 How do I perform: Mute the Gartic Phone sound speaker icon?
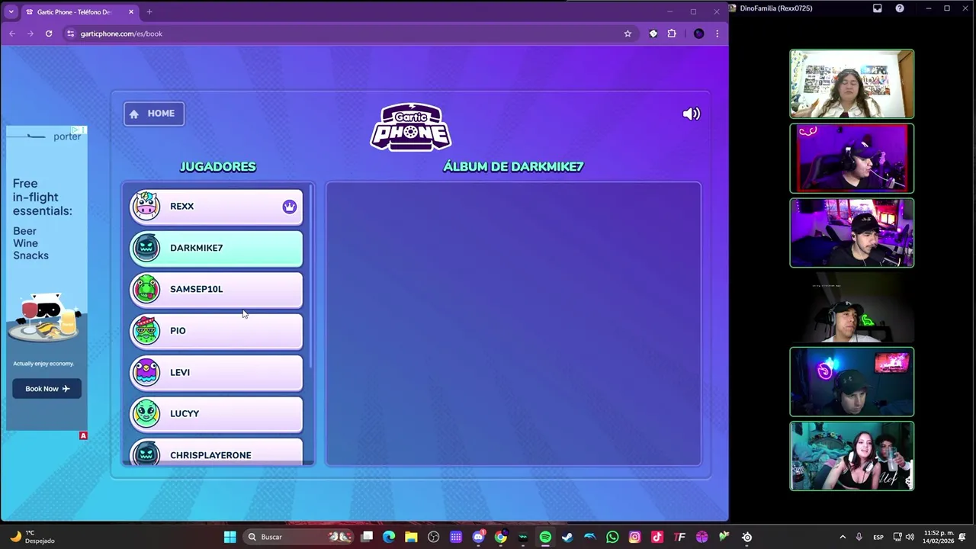point(691,114)
